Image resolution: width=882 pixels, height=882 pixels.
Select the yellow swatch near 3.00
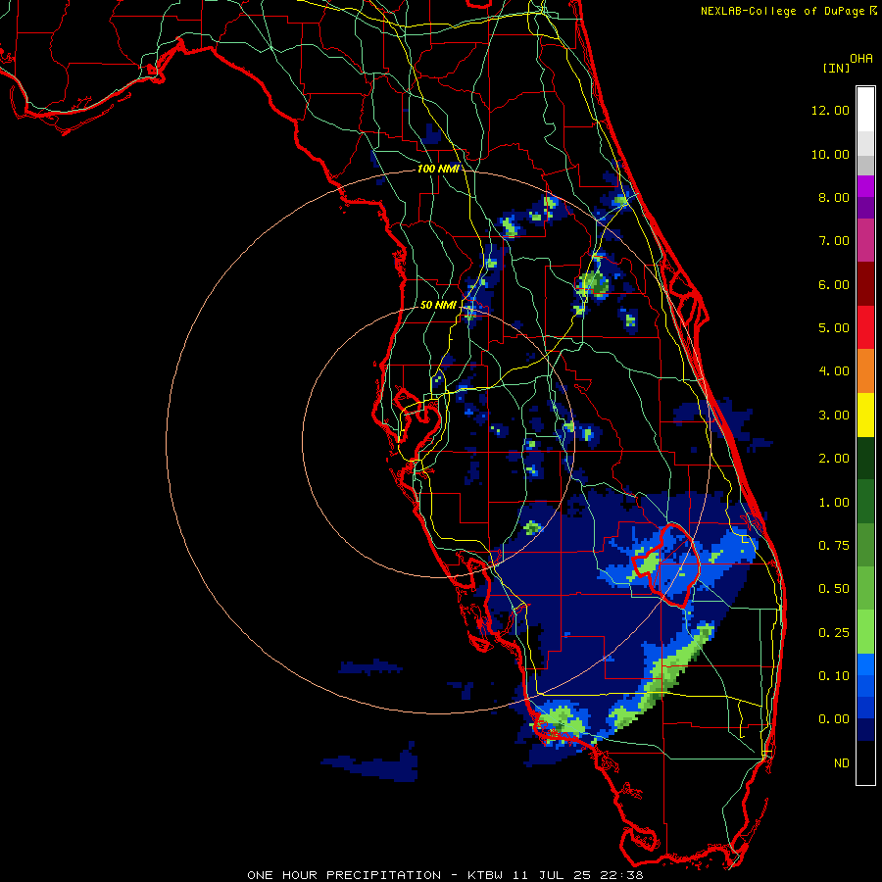(x=865, y=415)
